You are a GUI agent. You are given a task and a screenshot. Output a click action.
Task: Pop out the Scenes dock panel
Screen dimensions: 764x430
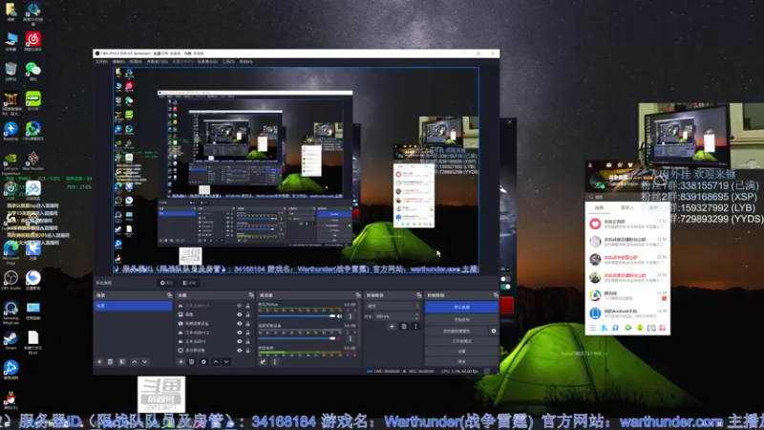tap(169, 295)
